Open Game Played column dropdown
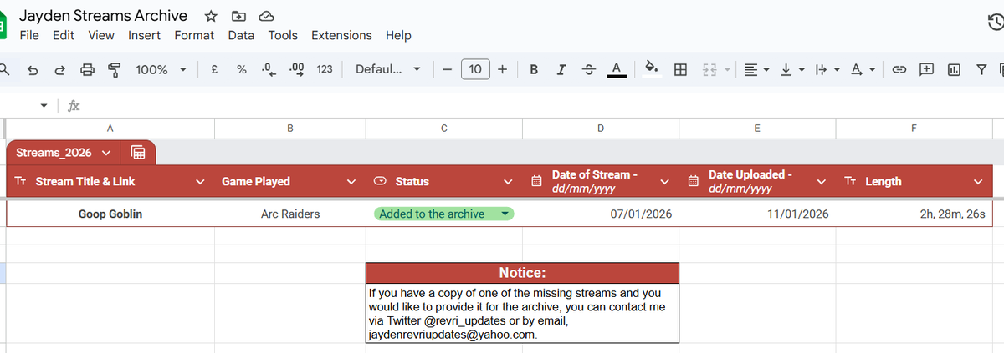The width and height of the screenshot is (1004, 353). pos(351,181)
